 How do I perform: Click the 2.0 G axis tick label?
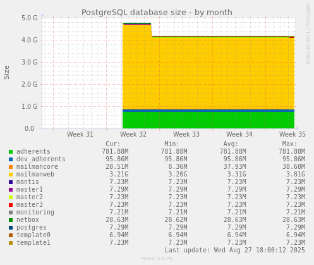point(30,84)
